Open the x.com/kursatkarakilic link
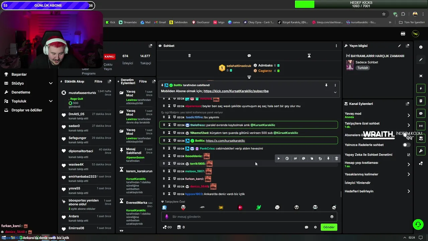The image size is (428, 241). click(225, 141)
